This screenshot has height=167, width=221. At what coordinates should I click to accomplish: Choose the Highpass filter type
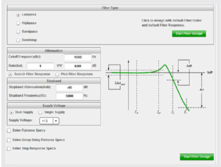click(18, 23)
